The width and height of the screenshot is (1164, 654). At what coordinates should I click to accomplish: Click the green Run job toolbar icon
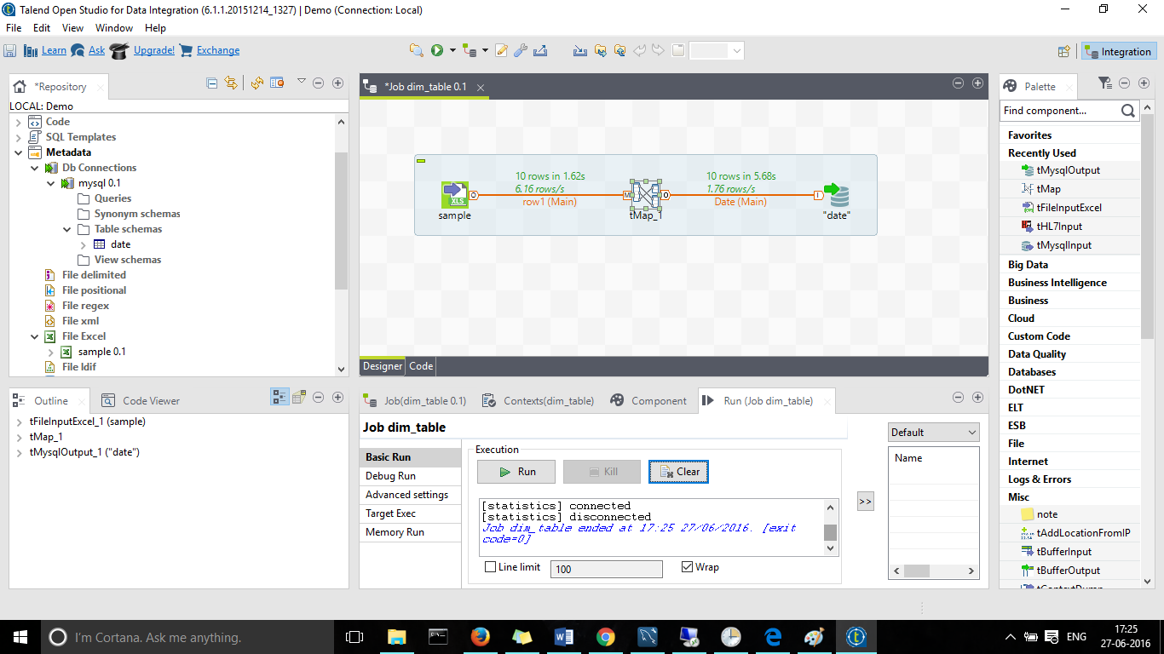coord(435,49)
